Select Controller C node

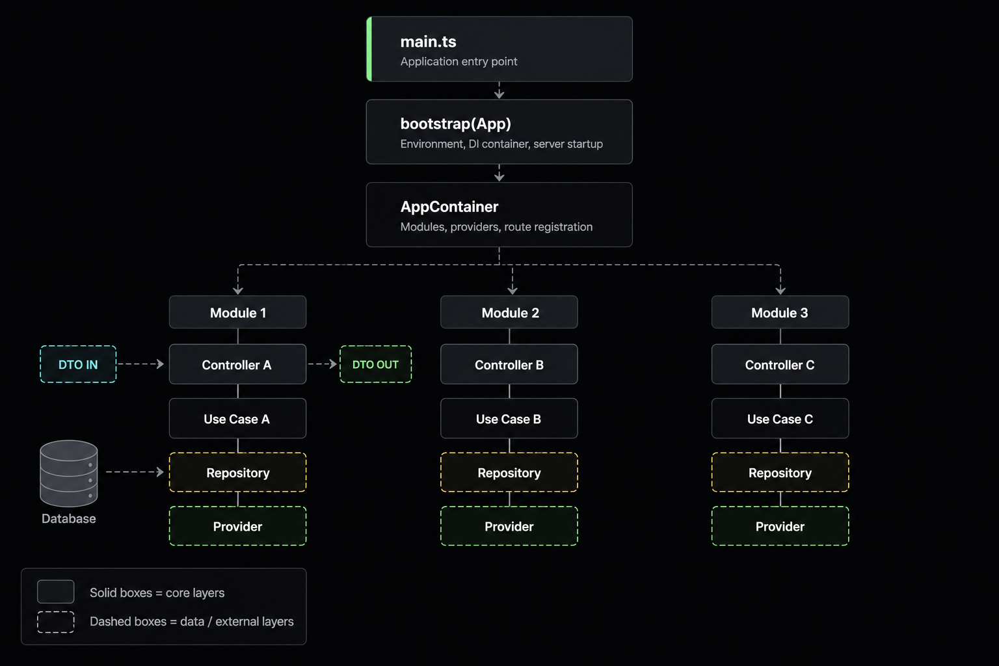tap(780, 364)
